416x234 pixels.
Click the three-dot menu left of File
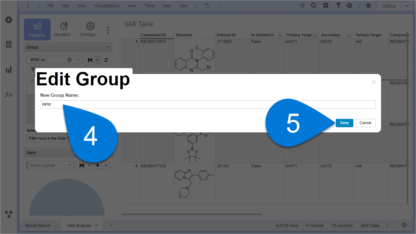pos(28,6)
